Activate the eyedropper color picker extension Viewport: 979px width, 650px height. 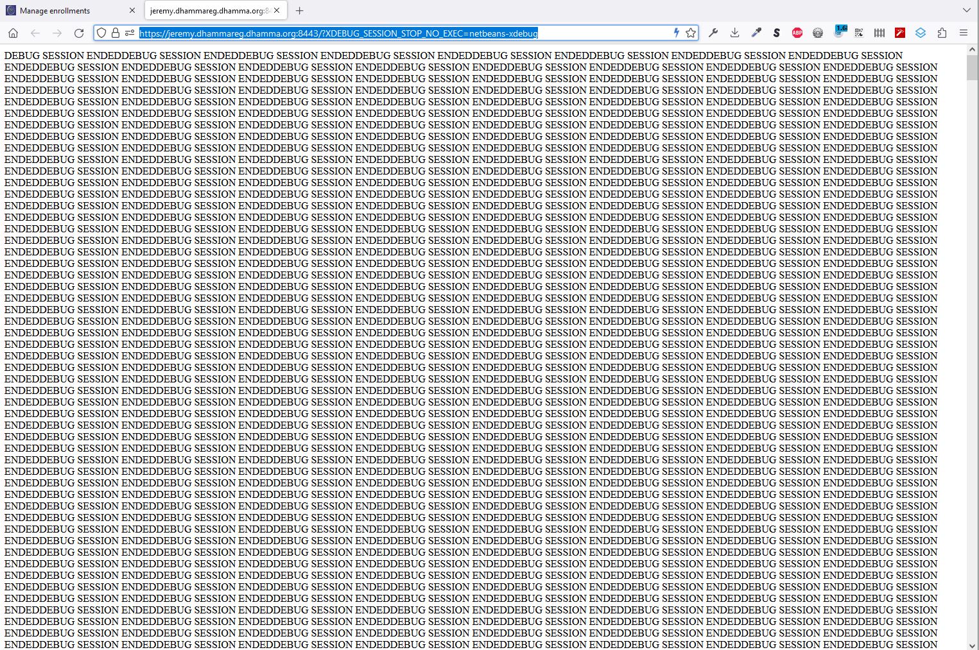(756, 33)
